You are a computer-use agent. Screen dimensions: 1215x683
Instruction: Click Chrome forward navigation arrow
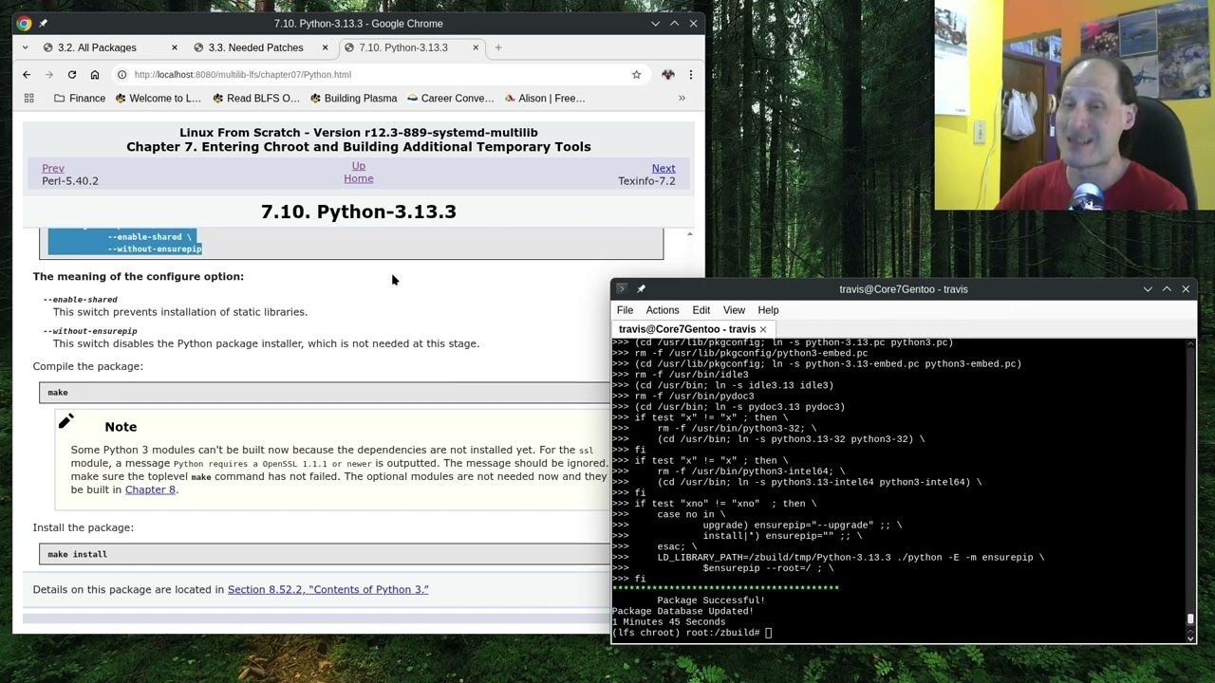pyautogui.click(x=48, y=74)
